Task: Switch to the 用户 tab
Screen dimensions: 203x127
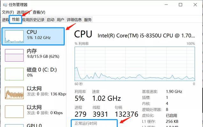Action: [x=61, y=20]
